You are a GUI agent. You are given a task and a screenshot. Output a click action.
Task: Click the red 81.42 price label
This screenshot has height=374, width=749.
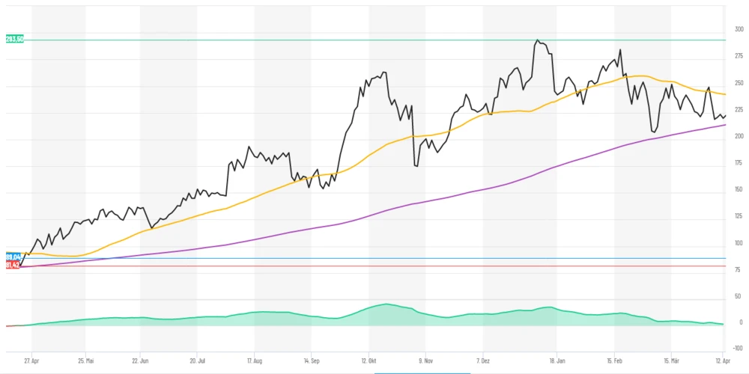(12, 265)
